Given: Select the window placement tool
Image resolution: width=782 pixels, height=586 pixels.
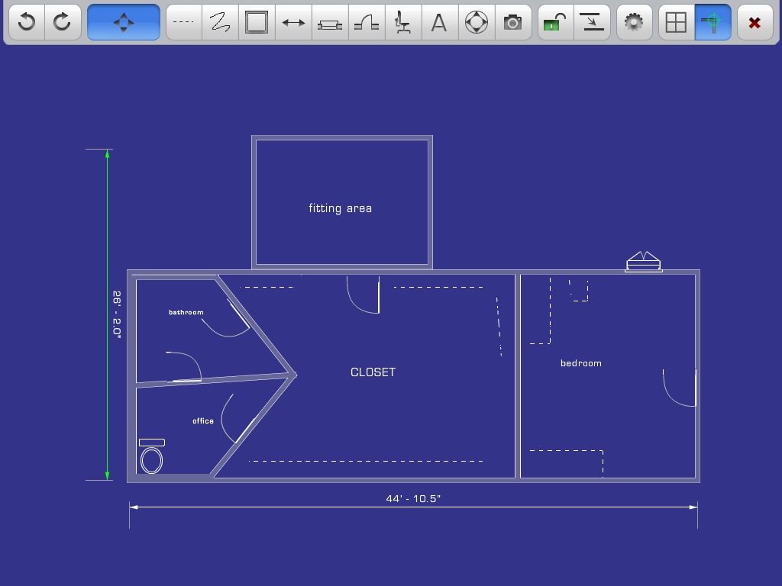Looking at the screenshot, I should click(329, 22).
